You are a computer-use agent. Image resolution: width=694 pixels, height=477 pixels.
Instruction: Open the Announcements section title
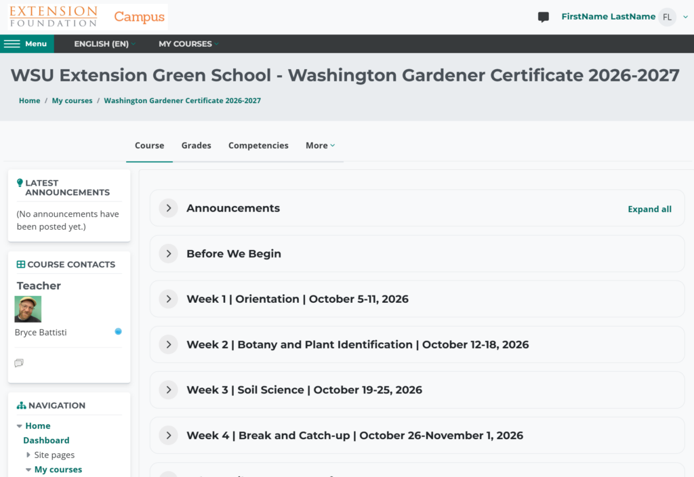pyautogui.click(x=233, y=208)
